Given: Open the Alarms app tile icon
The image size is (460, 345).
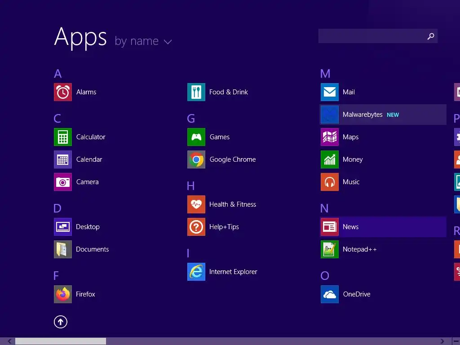Looking at the screenshot, I should 63,92.
